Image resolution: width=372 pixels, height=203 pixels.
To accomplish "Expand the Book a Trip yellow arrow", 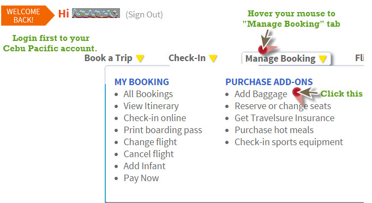I will click(x=140, y=58).
